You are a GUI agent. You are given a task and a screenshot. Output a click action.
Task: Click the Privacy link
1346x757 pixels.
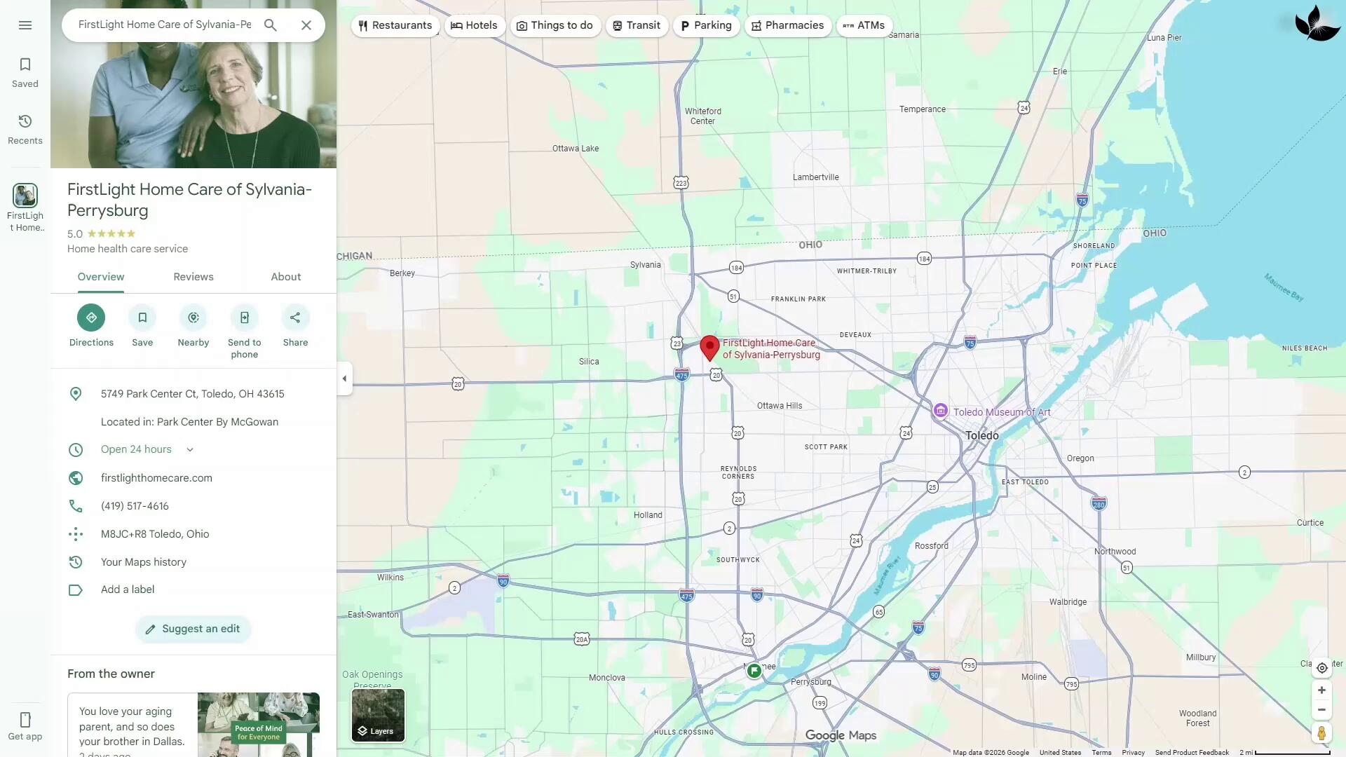click(1133, 753)
